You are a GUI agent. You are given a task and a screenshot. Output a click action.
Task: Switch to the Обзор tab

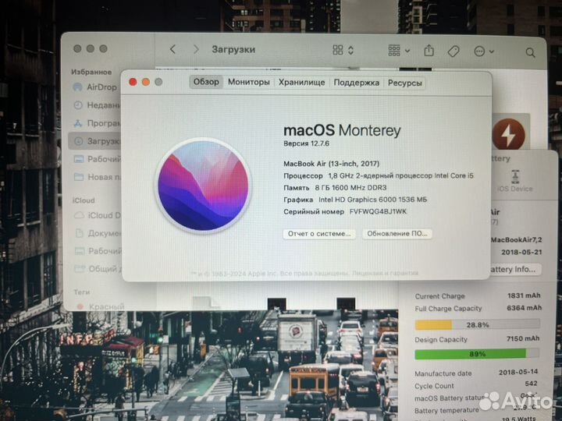[x=206, y=82]
